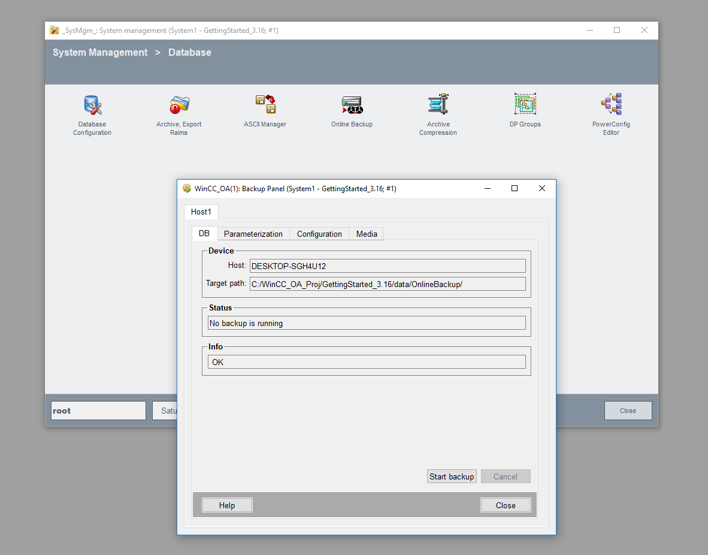Click the root user field

pos(98,411)
